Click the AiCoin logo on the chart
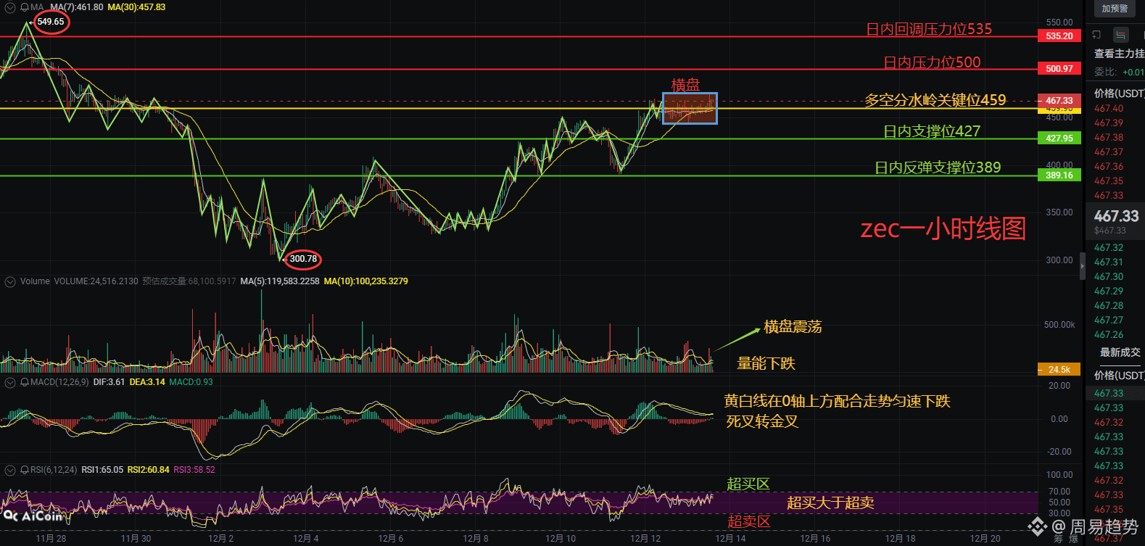Screen dimensions: 1145x546 33,516
